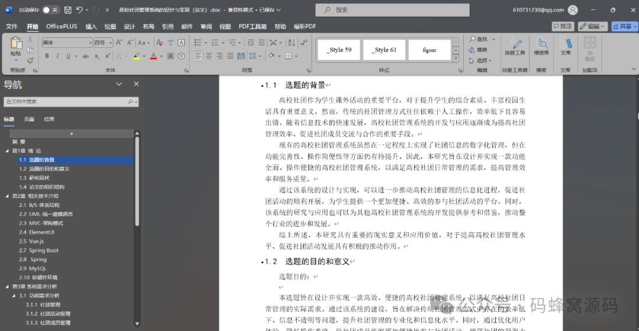
Task: Collapse 第1章 绪论 in navigation tree
Action: pyautogui.click(x=7, y=151)
